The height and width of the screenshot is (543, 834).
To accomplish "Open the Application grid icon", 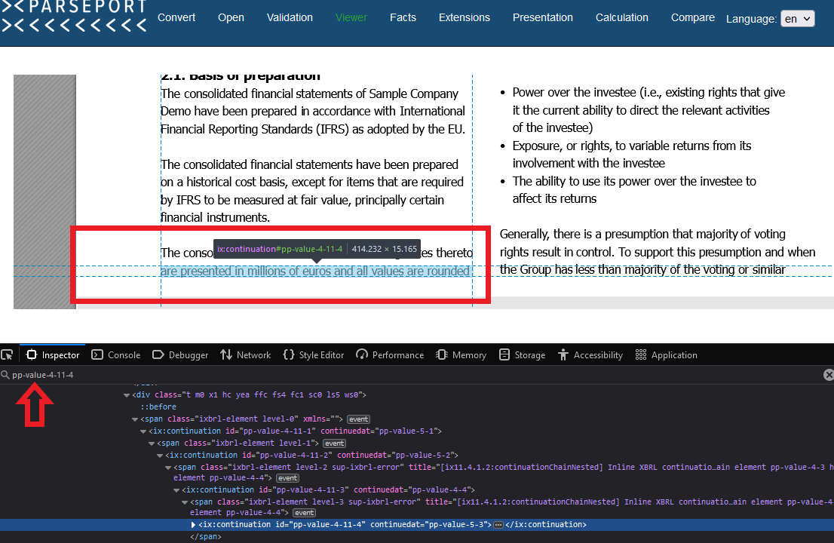I will tap(640, 354).
